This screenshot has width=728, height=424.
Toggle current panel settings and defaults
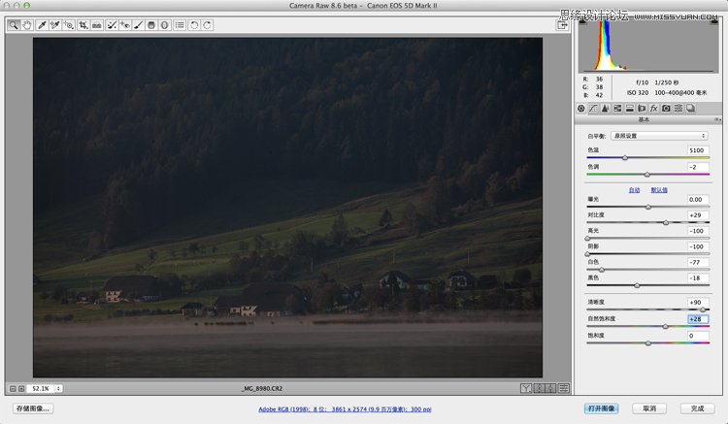click(564, 389)
